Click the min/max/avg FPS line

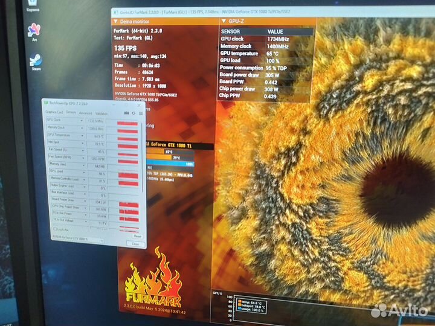(140, 56)
